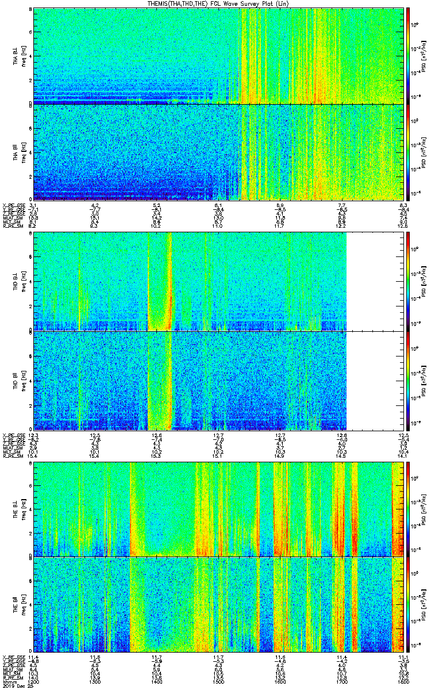
Task: Click the THD X_RE_GSE value 12.3
Action: pos(33,435)
